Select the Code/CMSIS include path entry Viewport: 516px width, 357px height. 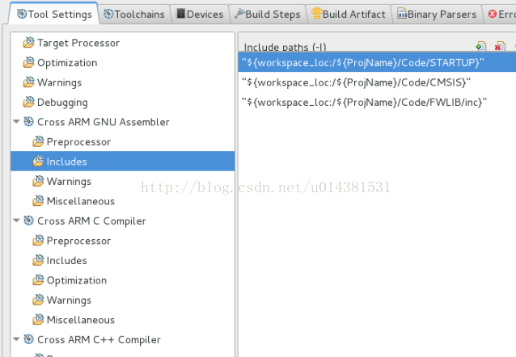click(356, 82)
